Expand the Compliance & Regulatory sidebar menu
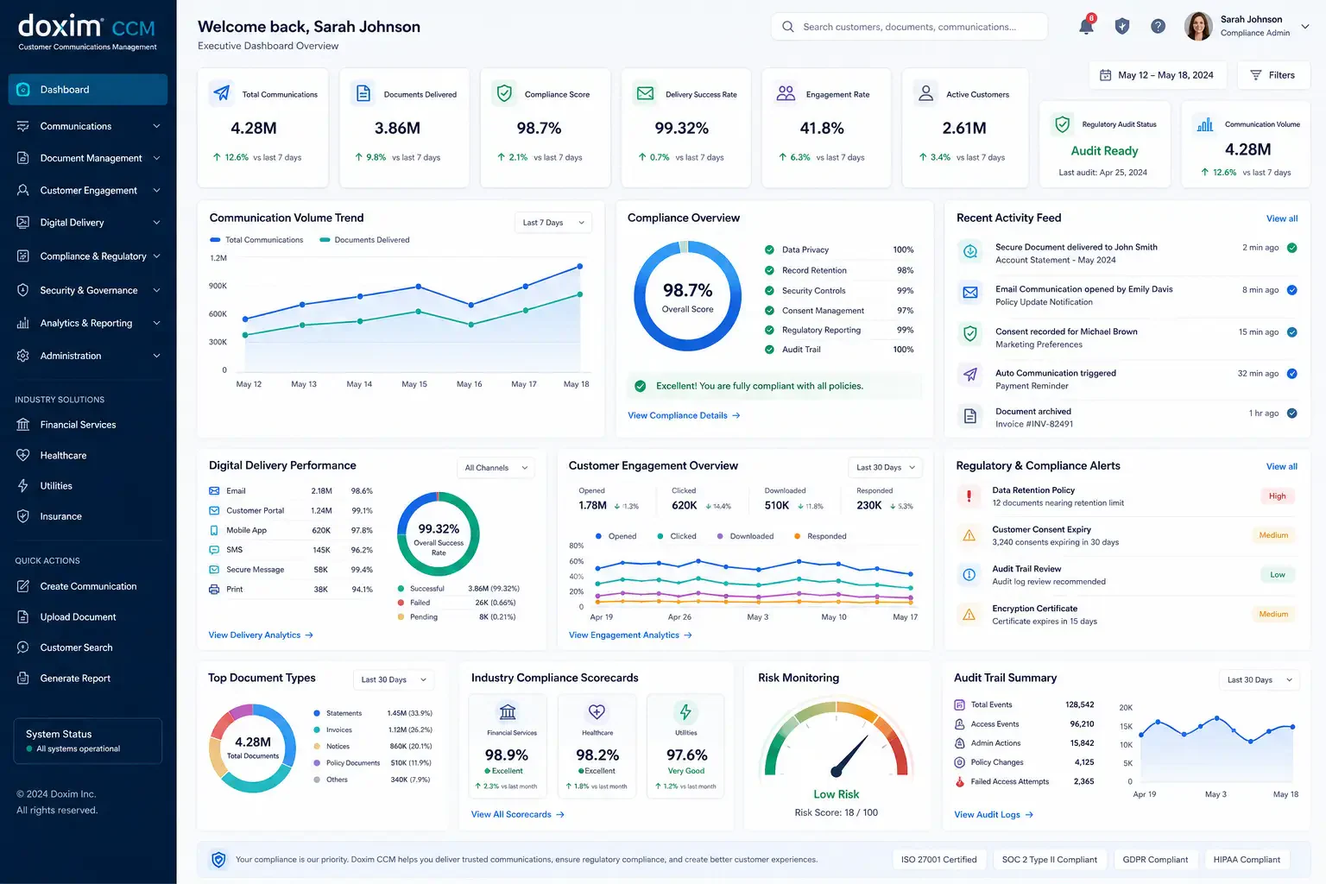 88,256
